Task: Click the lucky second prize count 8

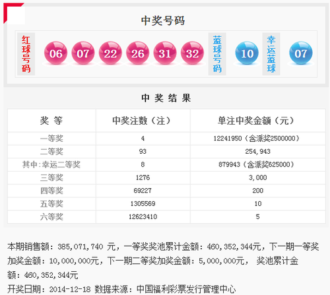Action: (x=143, y=164)
